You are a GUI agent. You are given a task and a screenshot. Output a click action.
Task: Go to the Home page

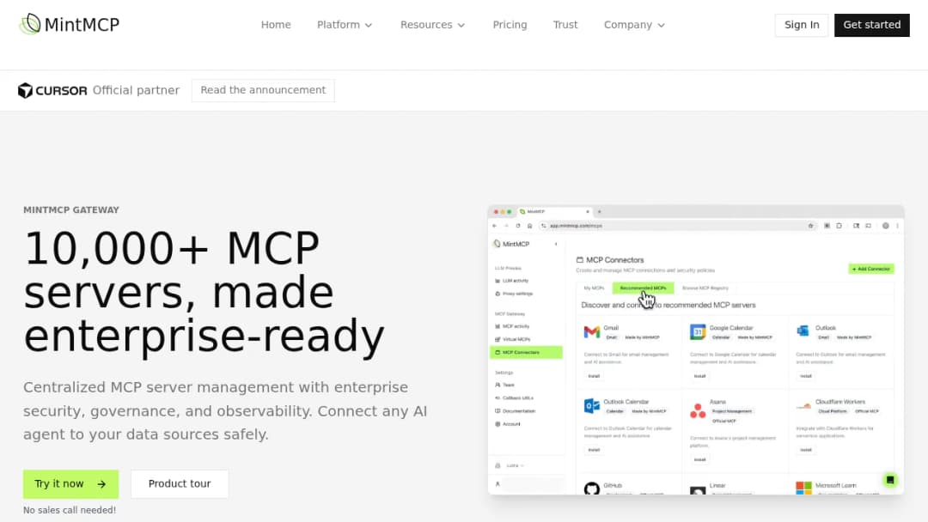tap(276, 25)
